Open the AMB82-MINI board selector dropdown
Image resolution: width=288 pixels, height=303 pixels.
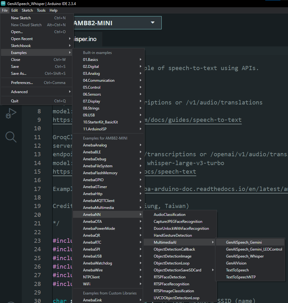click(117, 23)
